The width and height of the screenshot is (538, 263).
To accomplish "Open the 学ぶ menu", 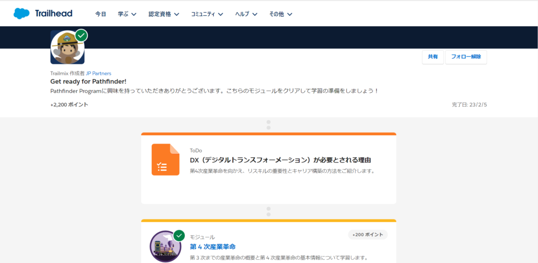I will [x=123, y=14].
